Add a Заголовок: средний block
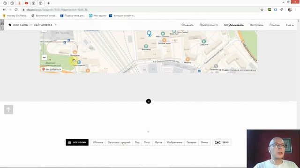The width and height of the screenshot is (300, 168). tap(119, 142)
